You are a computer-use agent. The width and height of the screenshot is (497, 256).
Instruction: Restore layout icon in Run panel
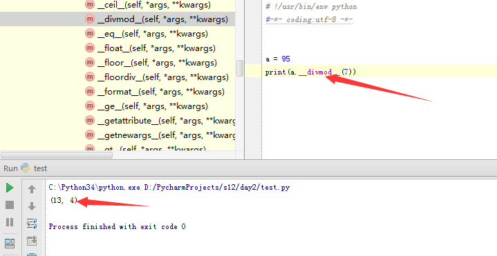click(10, 243)
